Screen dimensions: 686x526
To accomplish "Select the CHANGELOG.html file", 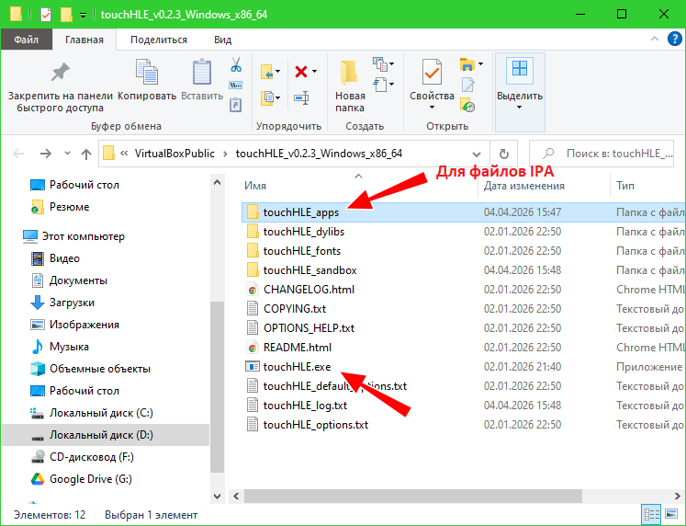I will coord(309,290).
